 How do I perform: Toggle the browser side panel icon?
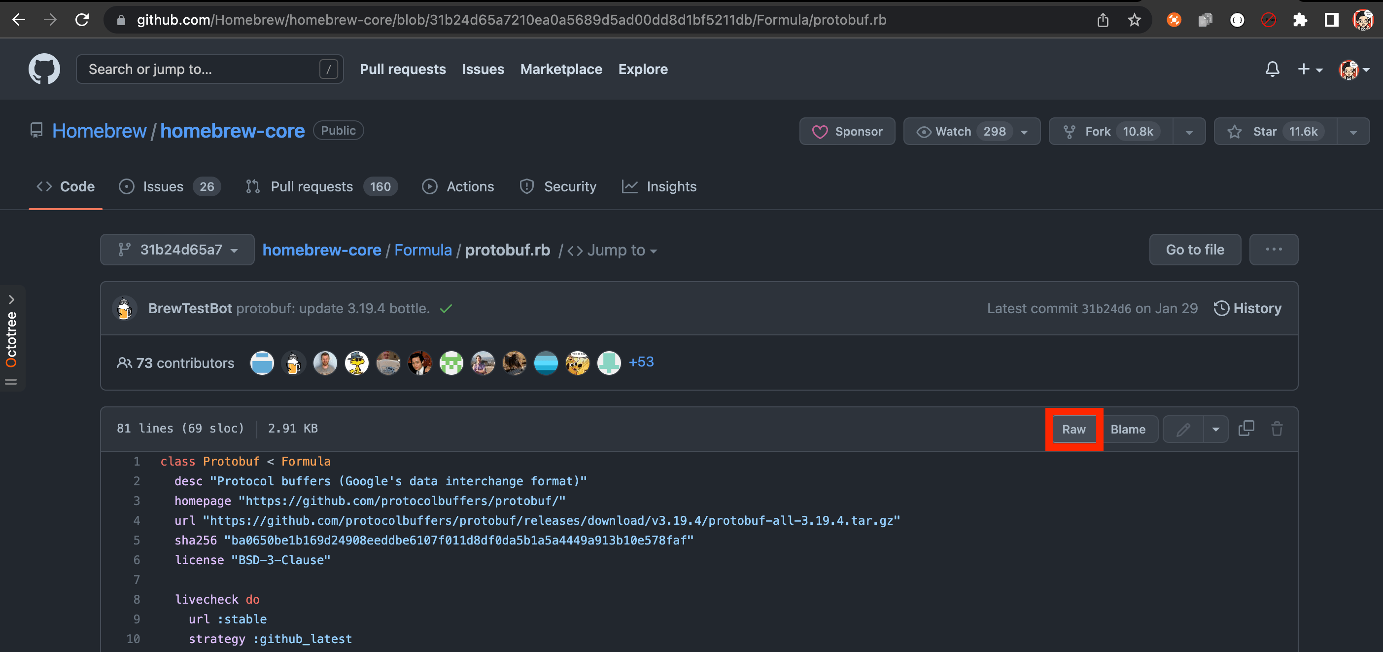[x=1331, y=20]
